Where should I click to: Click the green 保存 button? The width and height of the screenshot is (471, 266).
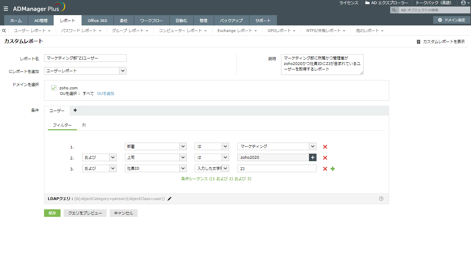pyautogui.click(x=52, y=213)
